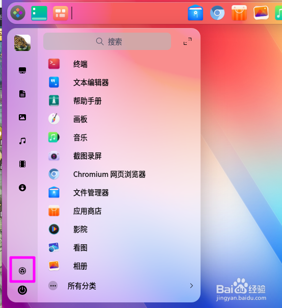Switch launcher to fullscreen mode

click(187, 41)
